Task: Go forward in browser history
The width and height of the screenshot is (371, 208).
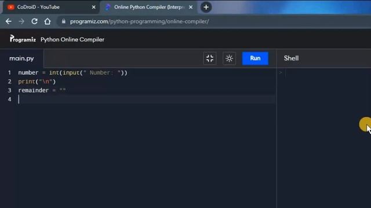Action: click(x=21, y=21)
